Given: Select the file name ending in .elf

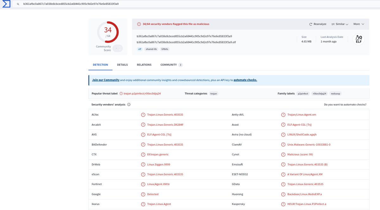Looking at the screenshot, I should click(186, 42).
